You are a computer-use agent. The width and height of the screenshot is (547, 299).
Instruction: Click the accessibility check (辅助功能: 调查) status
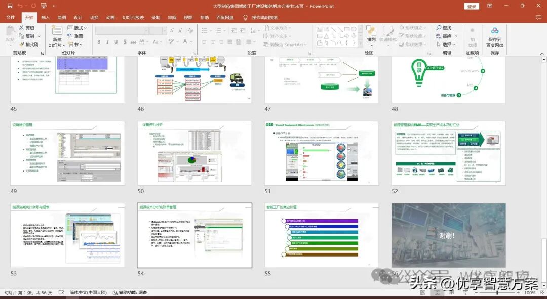[x=130, y=293]
